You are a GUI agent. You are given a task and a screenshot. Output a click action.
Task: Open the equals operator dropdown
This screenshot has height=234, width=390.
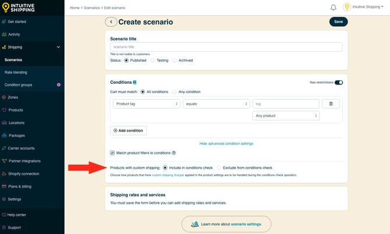216,104
